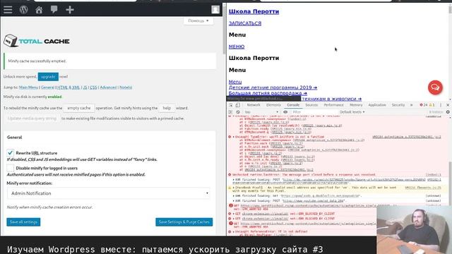Show more DevTools tabs chevron
This screenshot has width=452, height=254.
pyautogui.click(x=411, y=105)
